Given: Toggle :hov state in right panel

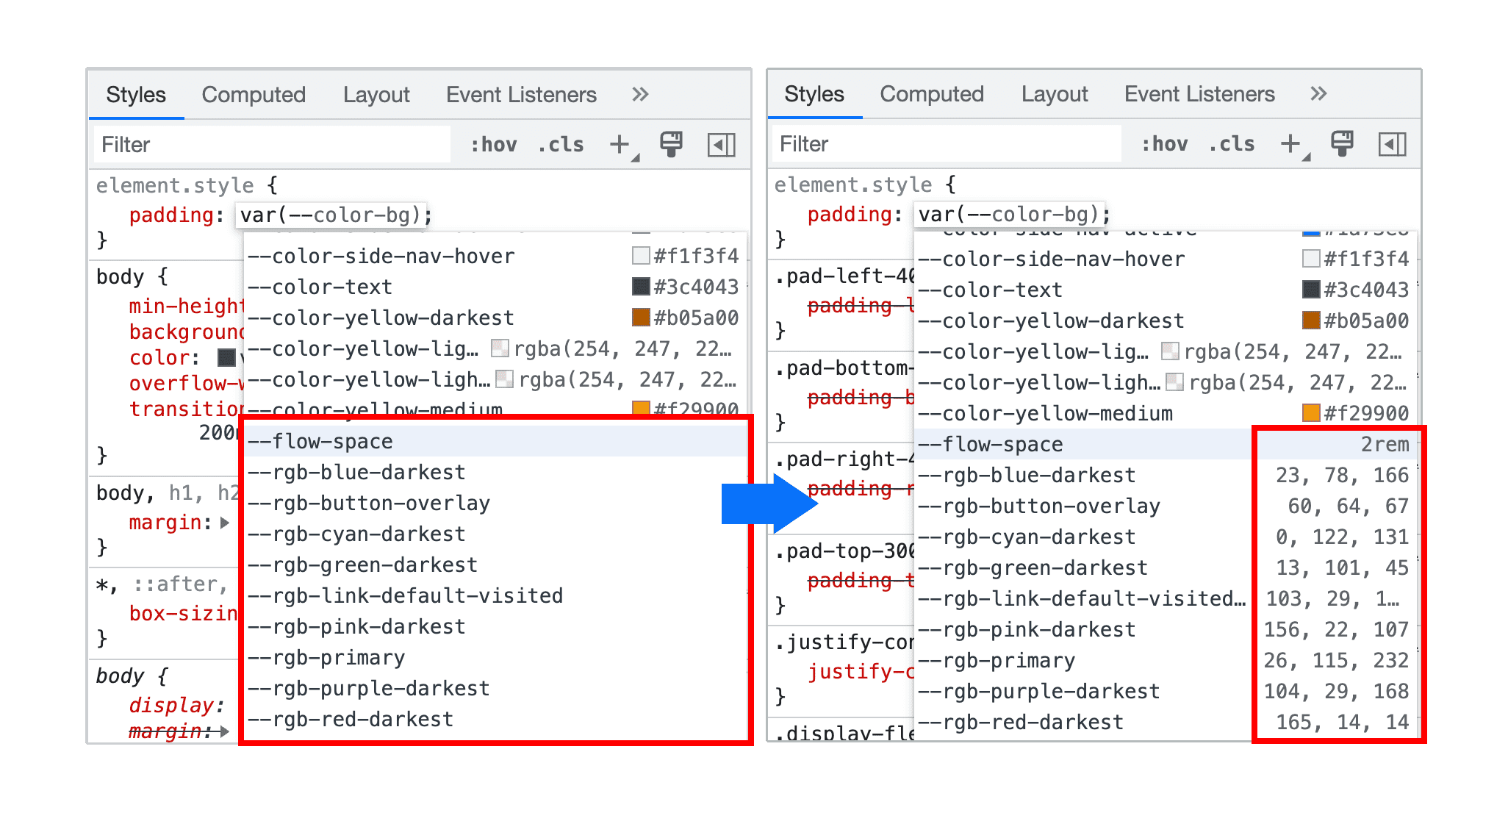Looking at the screenshot, I should 1163,142.
